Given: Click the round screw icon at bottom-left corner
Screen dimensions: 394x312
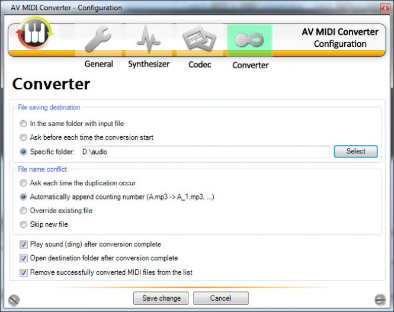Looking at the screenshot, I should click(x=14, y=300).
